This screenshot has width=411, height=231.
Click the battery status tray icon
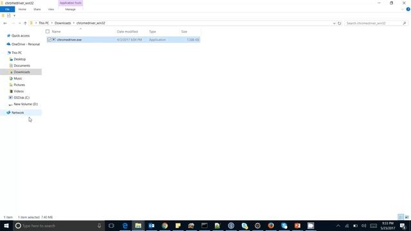(x=355, y=226)
